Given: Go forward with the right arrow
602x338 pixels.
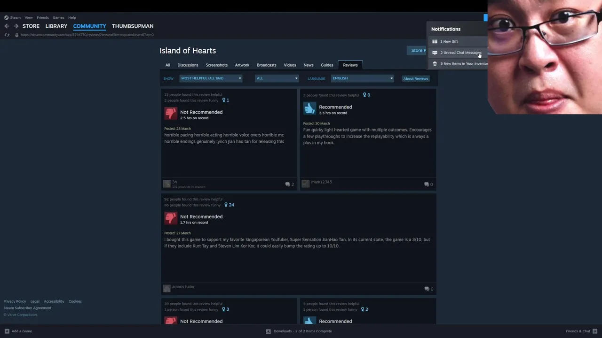Looking at the screenshot, I should tap(16, 26).
